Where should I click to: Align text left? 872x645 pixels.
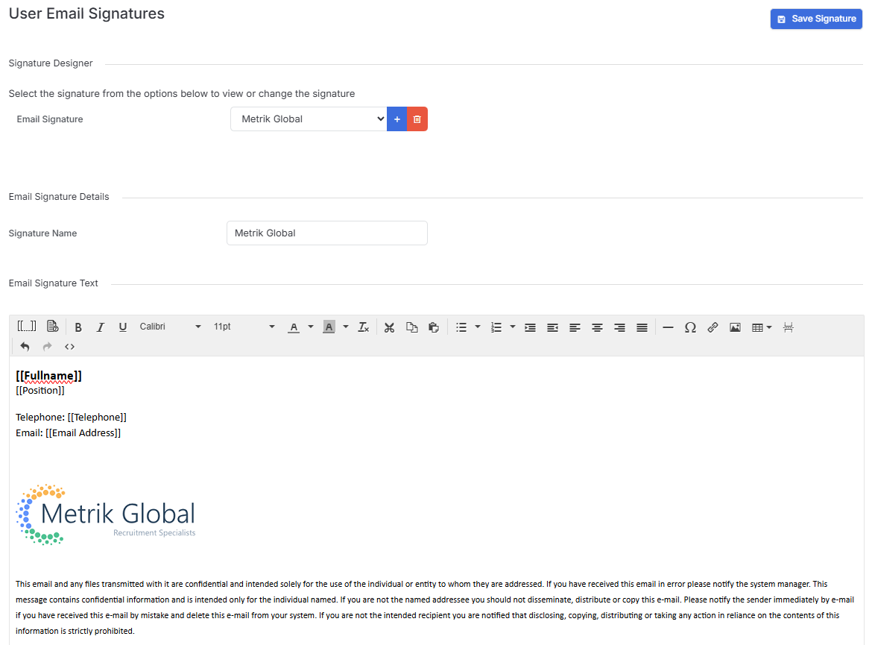[x=575, y=327]
